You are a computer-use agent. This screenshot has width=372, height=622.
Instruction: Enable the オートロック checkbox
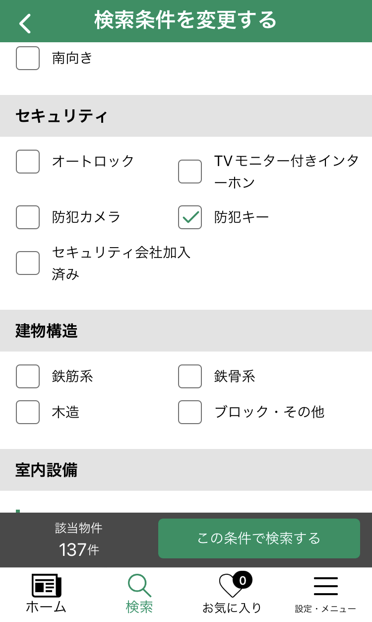[28, 162]
